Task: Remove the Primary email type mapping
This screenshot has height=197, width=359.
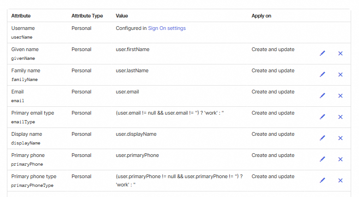Action: (x=341, y=117)
